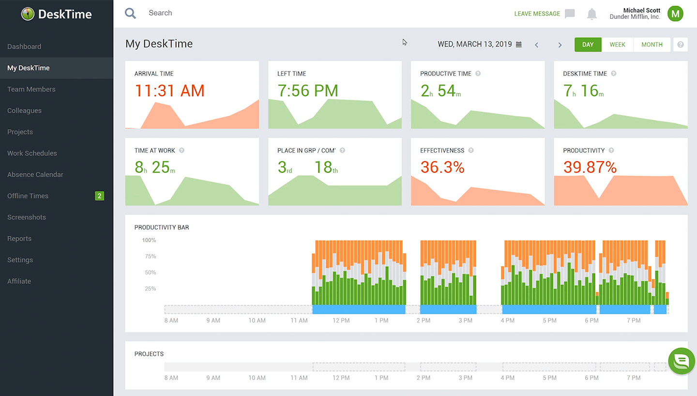
Task: Click the leave message chat icon
Action: click(x=569, y=14)
